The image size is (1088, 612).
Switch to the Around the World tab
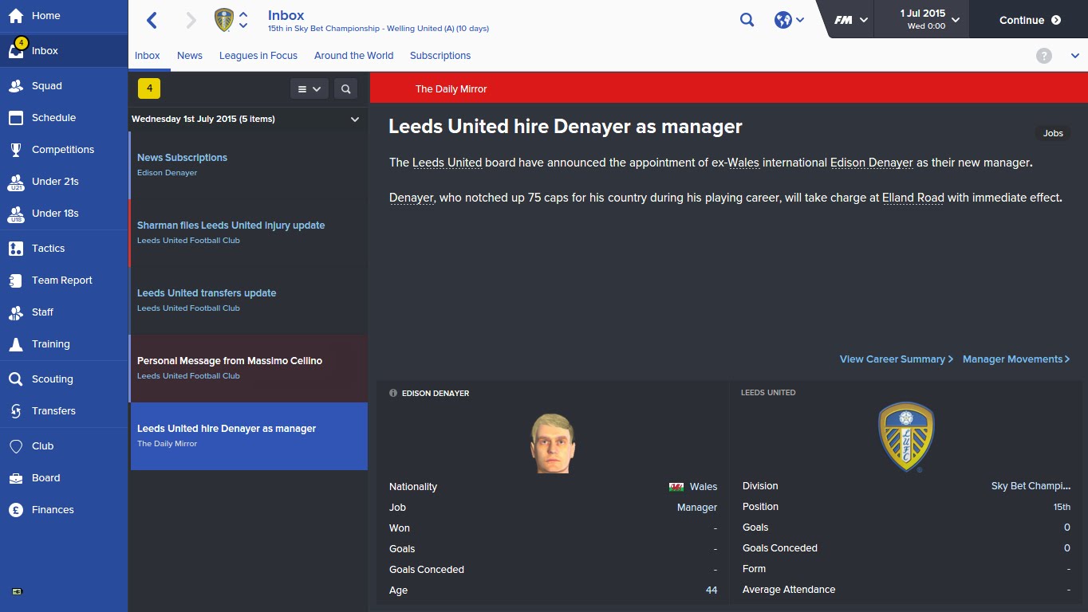353,56
